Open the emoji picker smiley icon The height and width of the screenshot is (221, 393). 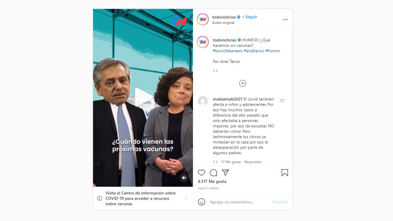coord(201,202)
